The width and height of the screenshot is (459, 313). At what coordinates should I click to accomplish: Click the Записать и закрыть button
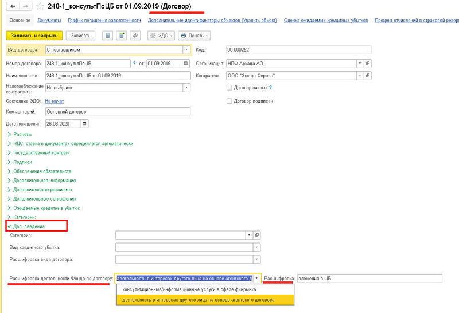[x=34, y=35]
